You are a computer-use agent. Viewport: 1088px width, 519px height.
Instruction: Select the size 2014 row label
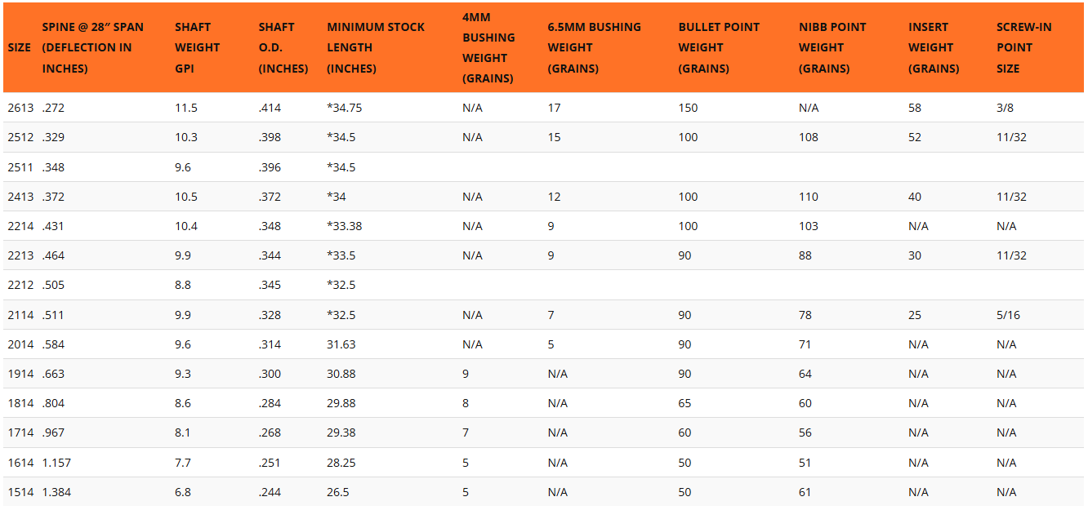click(20, 344)
